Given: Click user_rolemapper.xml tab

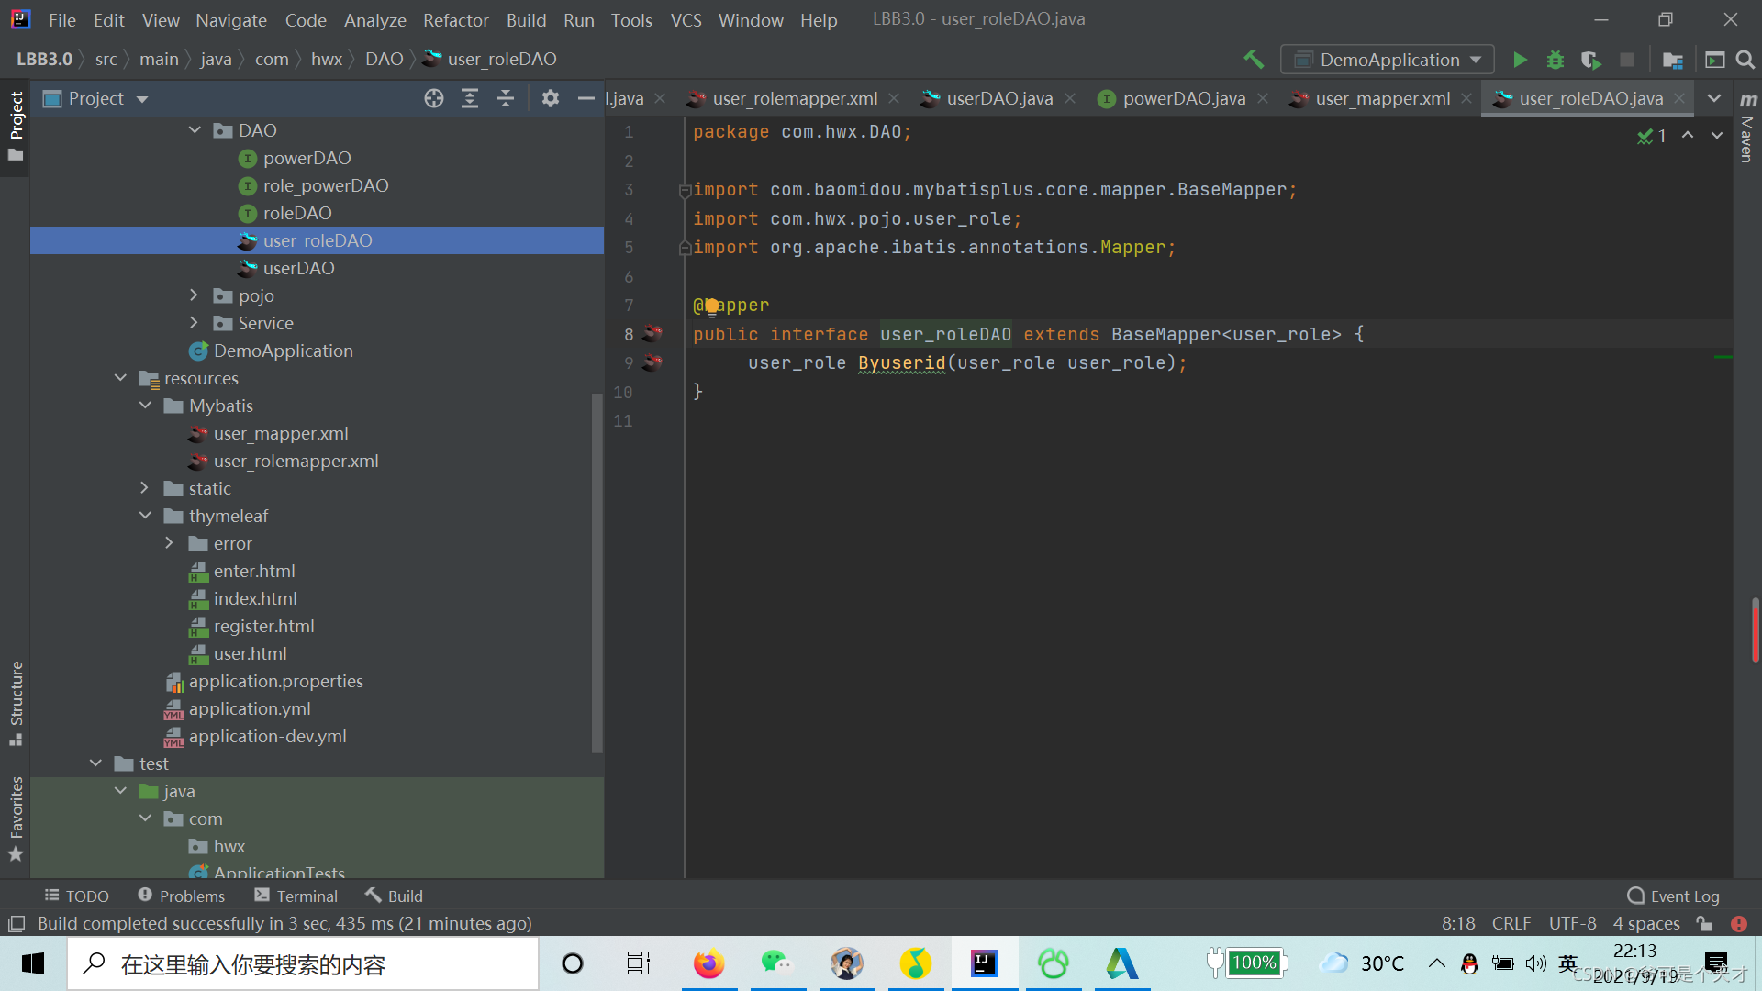Looking at the screenshot, I should click(794, 98).
